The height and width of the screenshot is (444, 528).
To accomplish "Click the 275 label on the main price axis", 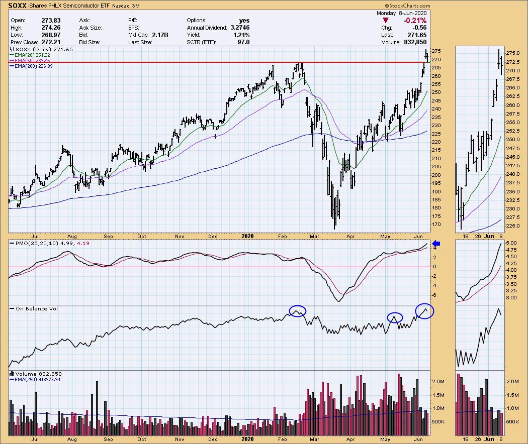I will pos(436,51).
